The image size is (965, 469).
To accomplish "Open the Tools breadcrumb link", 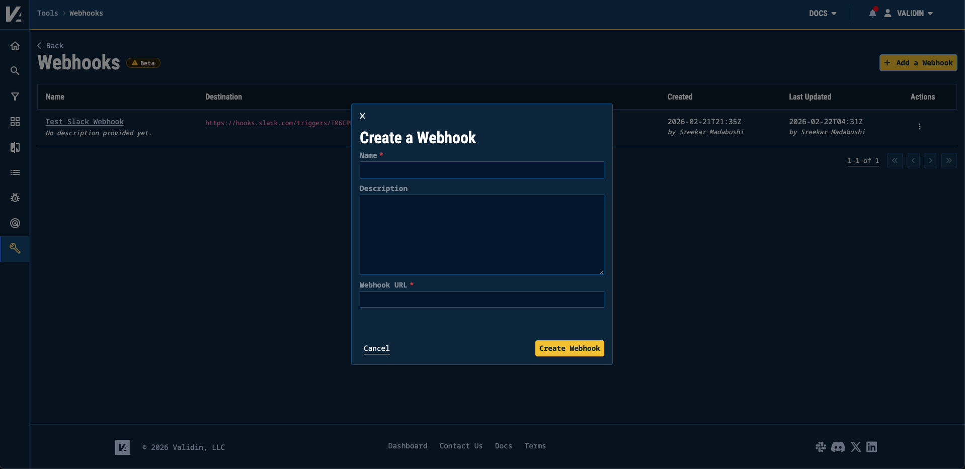I will (x=47, y=13).
